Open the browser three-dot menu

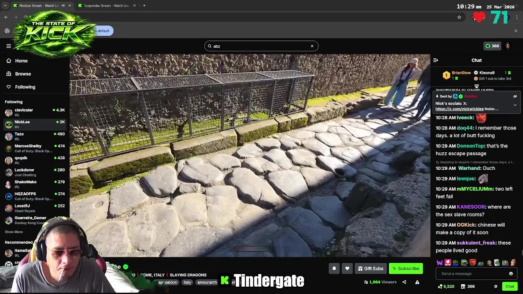click(x=517, y=17)
